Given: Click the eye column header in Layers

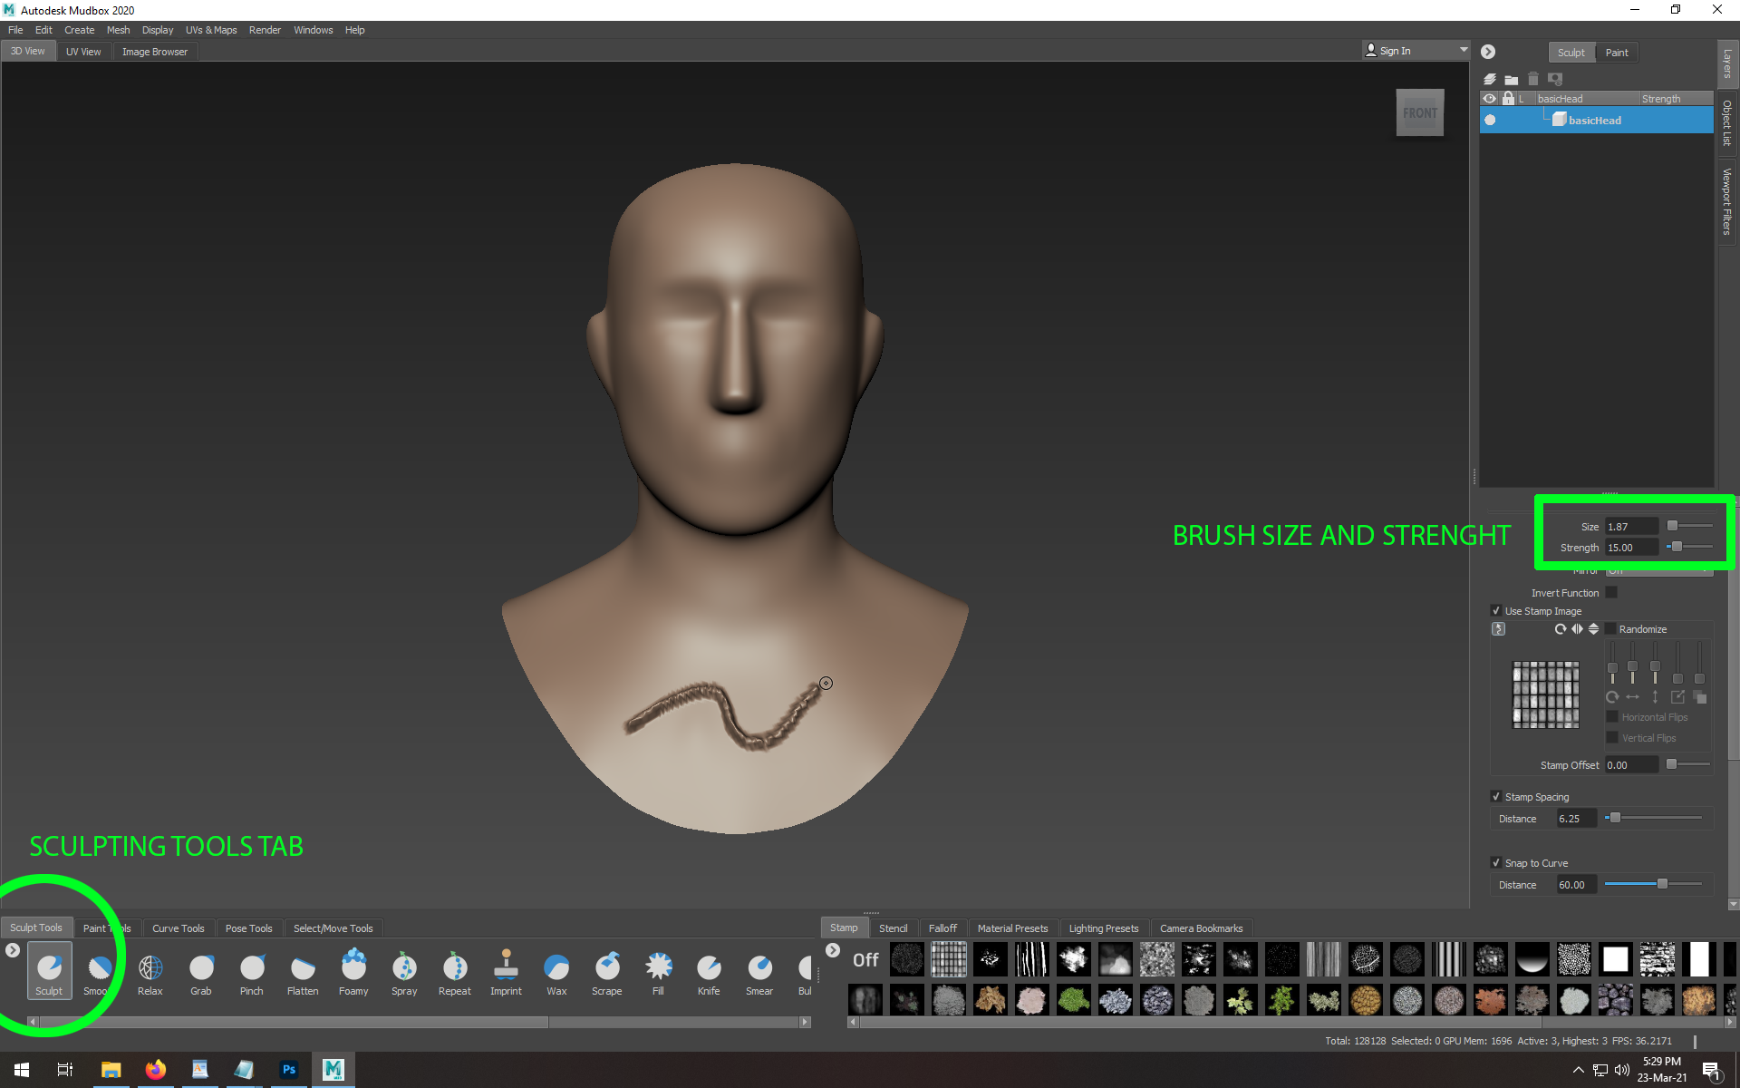Looking at the screenshot, I should [1490, 99].
